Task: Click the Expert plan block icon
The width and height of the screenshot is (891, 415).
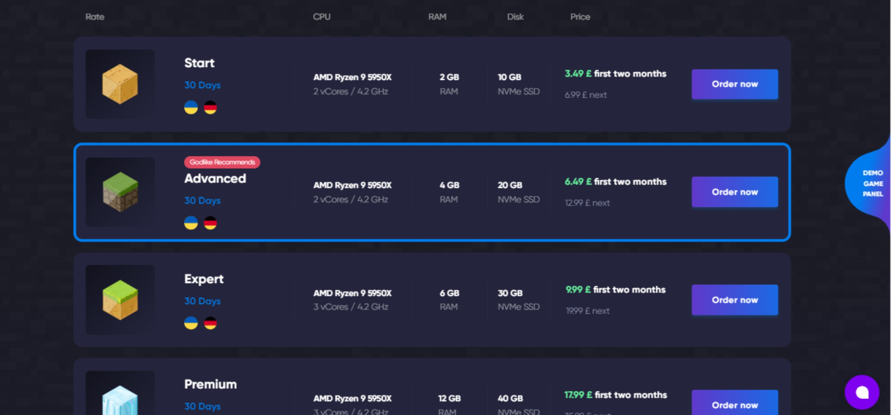Action: pos(120,300)
